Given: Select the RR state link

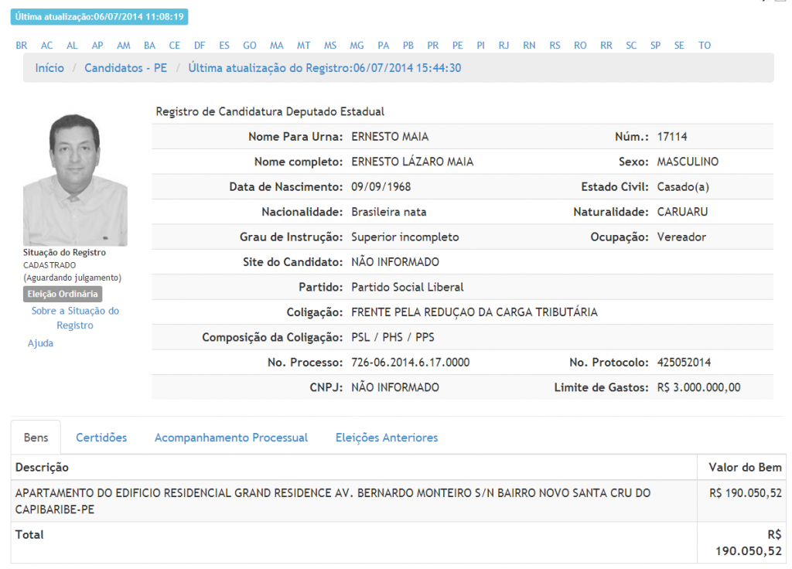Looking at the screenshot, I should click(x=606, y=46).
